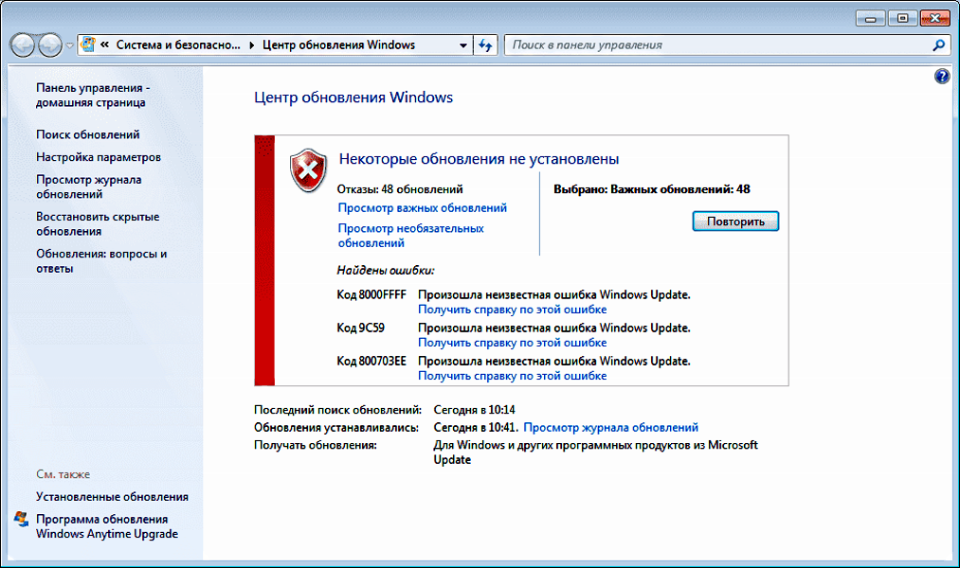Get help for error code 8000FFFF
This screenshot has height=568, width=960.
(512, 310)
